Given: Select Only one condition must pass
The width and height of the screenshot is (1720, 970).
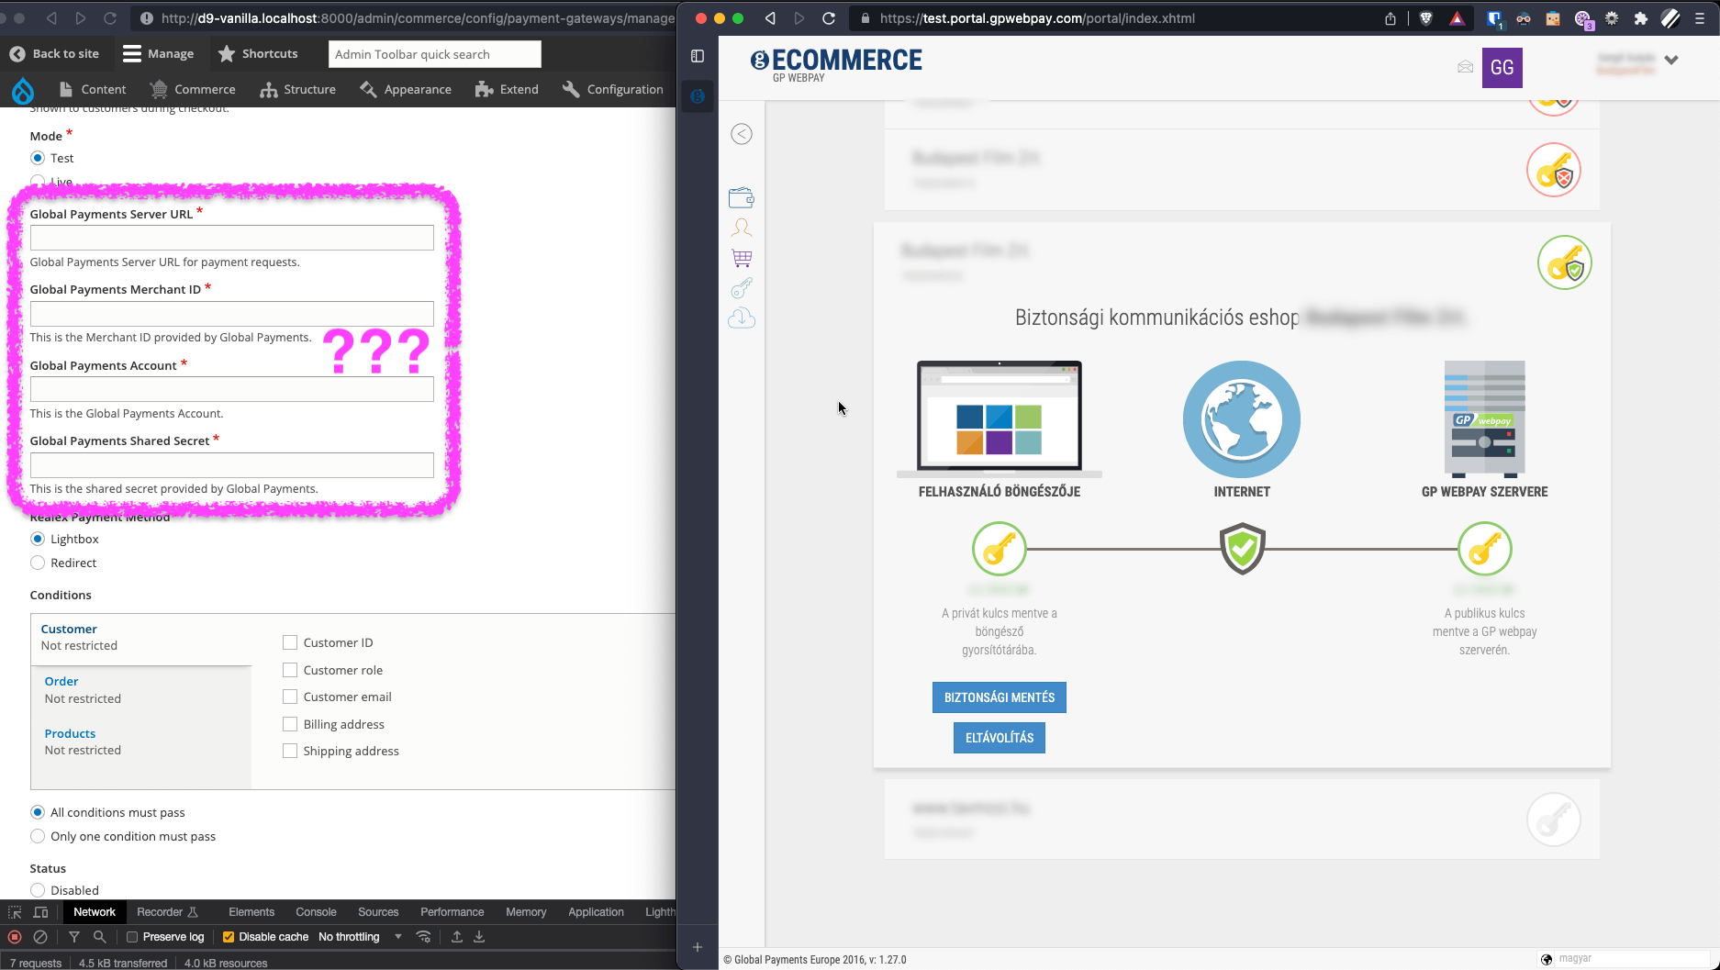Looking at the screenshot, I should 38,836.
